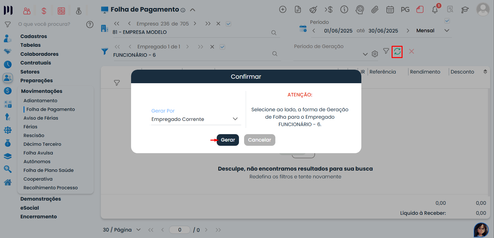Open the calendar icon in top toolbar

(x=390, y=10)
